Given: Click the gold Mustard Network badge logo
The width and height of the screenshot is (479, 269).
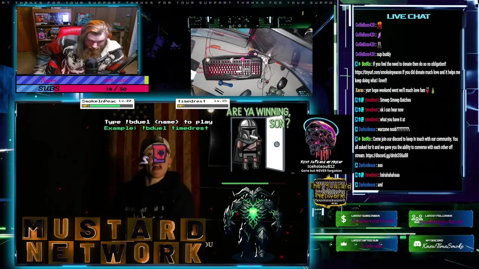Looking at the screenshot, I should [330, 192].
